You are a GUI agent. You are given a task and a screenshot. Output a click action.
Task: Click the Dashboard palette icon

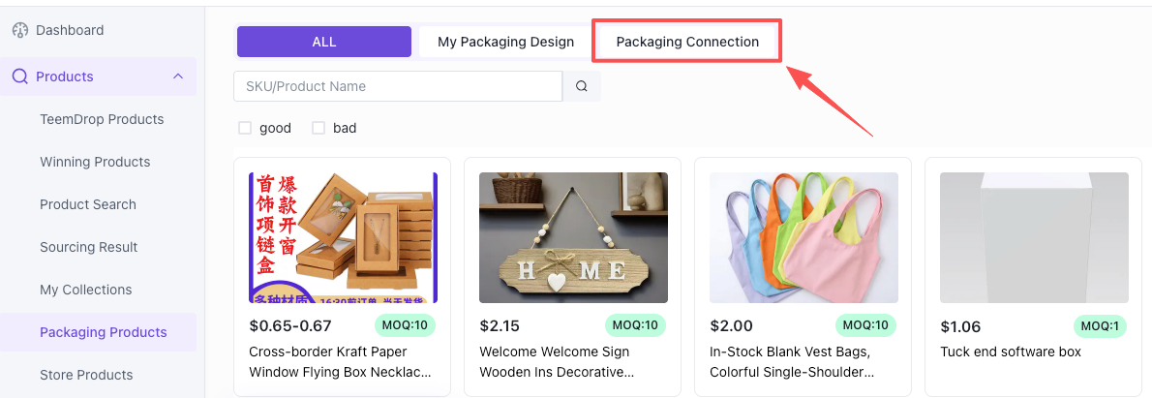point(20,30)
